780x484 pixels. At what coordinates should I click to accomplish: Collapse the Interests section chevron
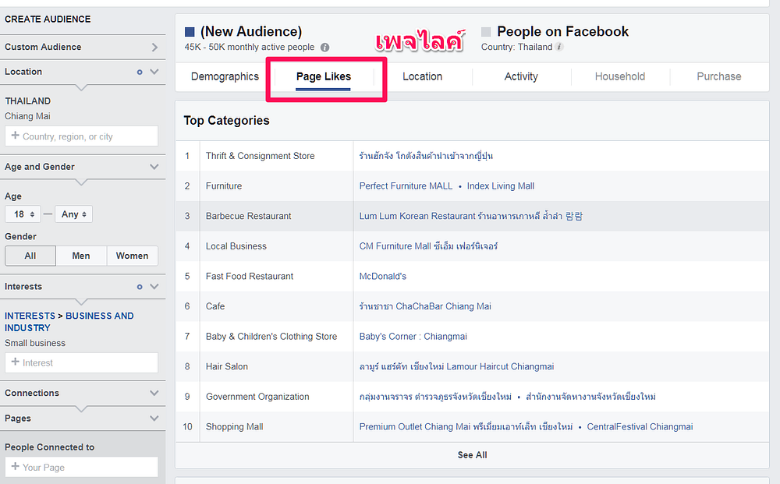(154, 286)
